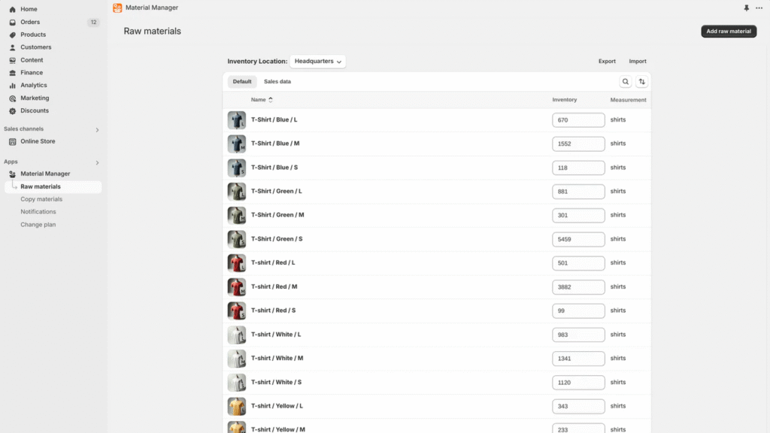770x433 pixels.
Task: Select the Default tab
Action: 242,82
